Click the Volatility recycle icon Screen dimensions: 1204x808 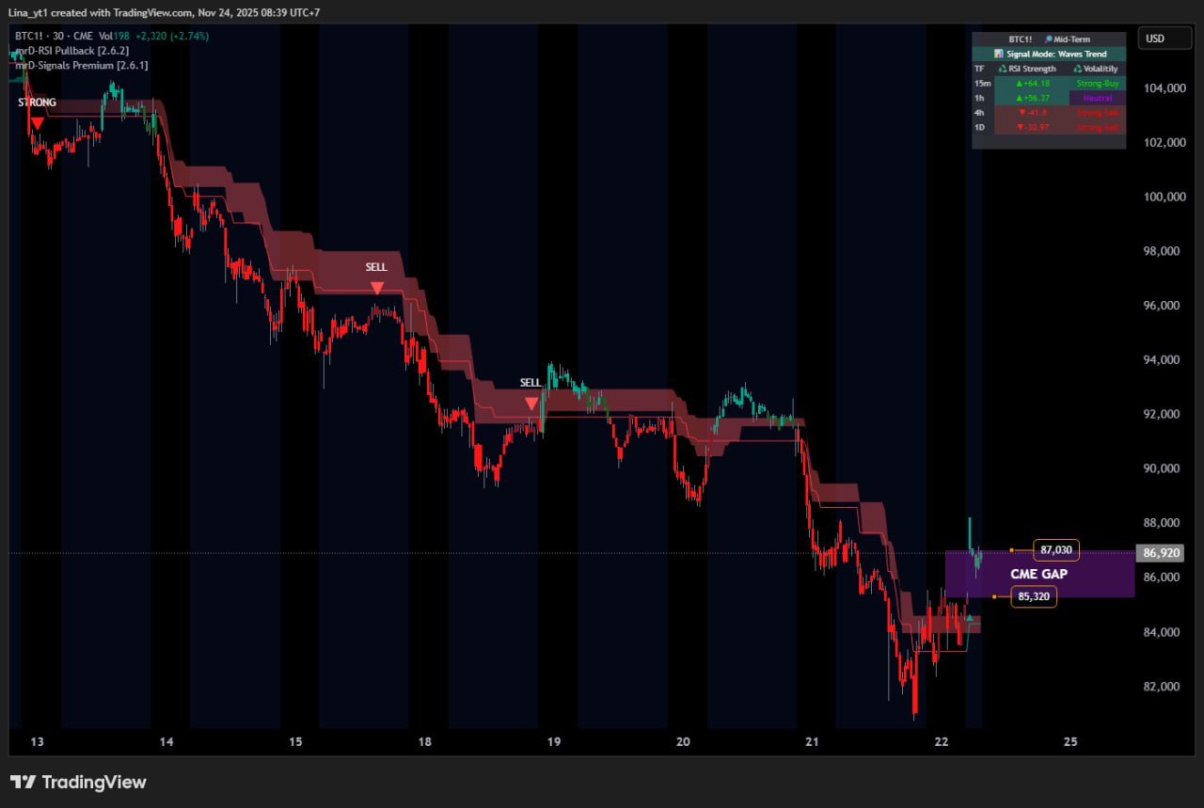[x=1078, y=69]
